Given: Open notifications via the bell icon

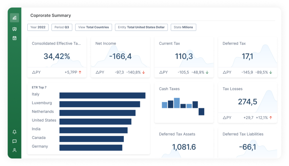Looking at the screenshot, I should point(14,132).
